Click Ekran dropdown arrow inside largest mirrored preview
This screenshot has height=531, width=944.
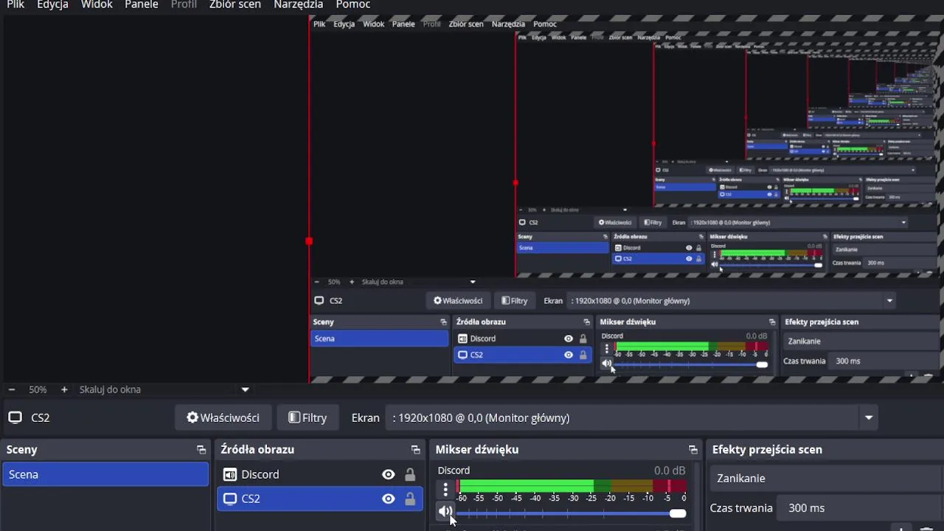click(x=889, y=300)
